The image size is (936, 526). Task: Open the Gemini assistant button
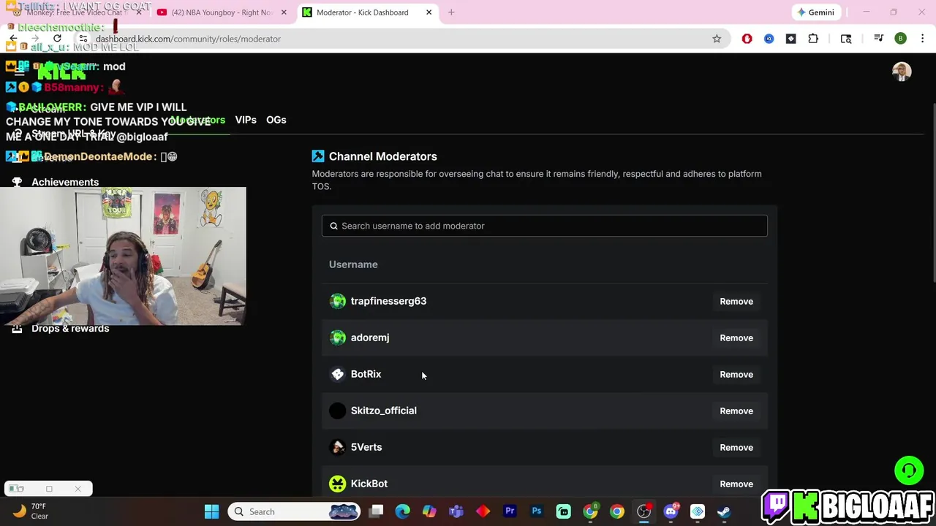816,12
